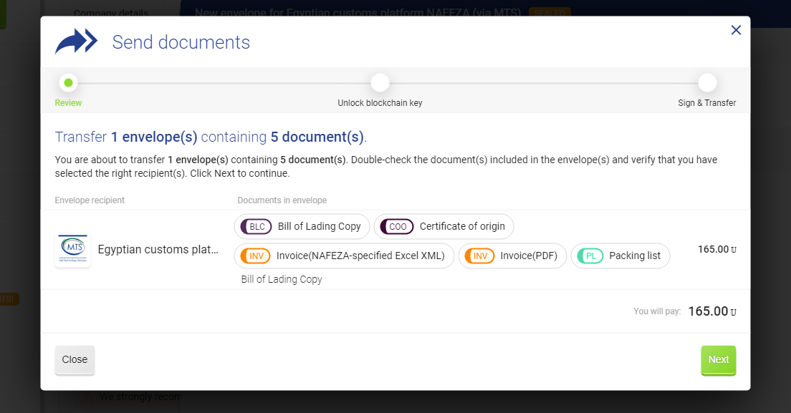Click the Egyptian customs platform recipient name

pyautogui.click(x=158, y=250)
